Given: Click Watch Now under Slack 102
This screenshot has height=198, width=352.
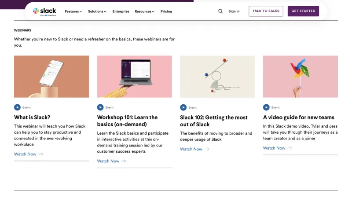Looking at the screenshot, I should [x=191, y=149].
